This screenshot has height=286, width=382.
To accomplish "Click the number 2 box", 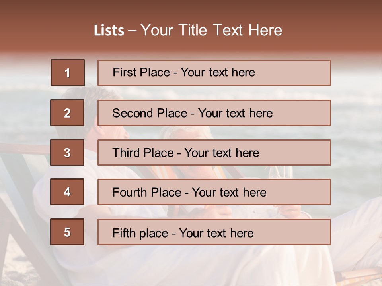I will (67, 113).
